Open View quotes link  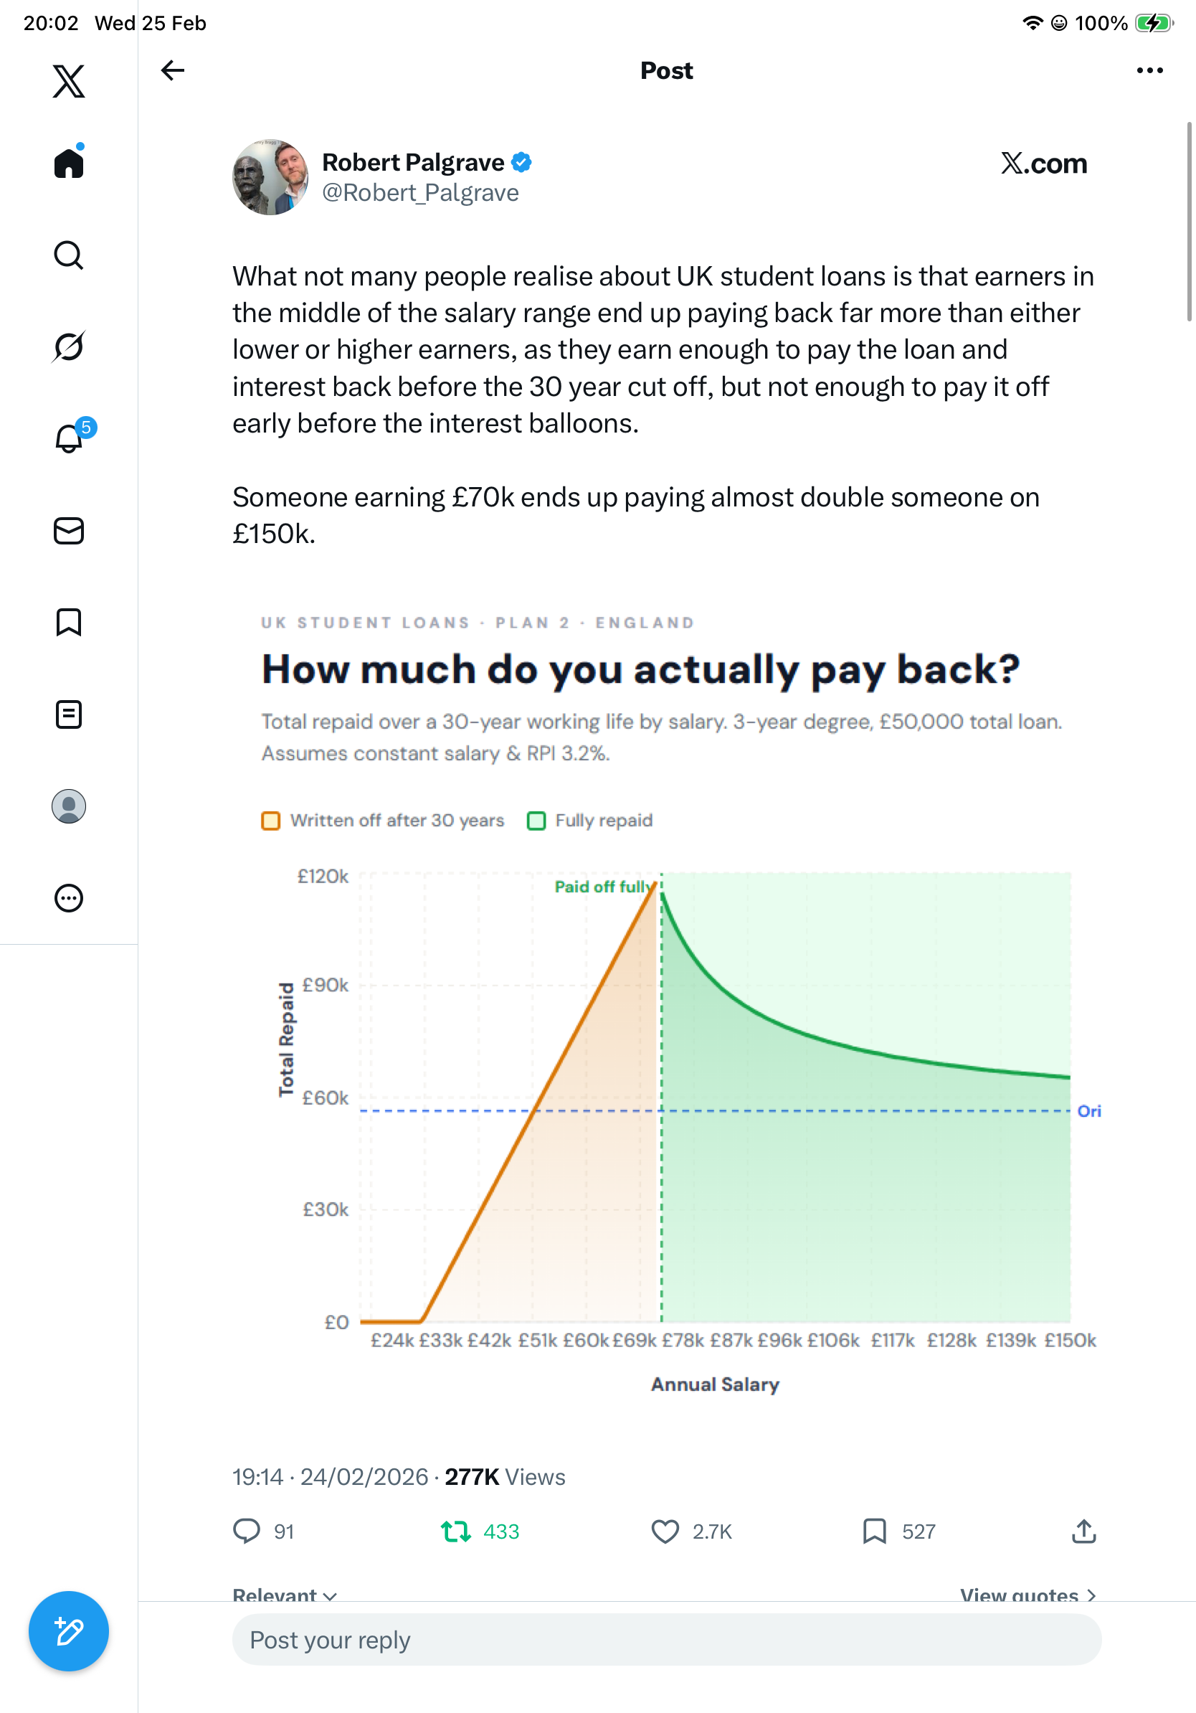1027,1595
